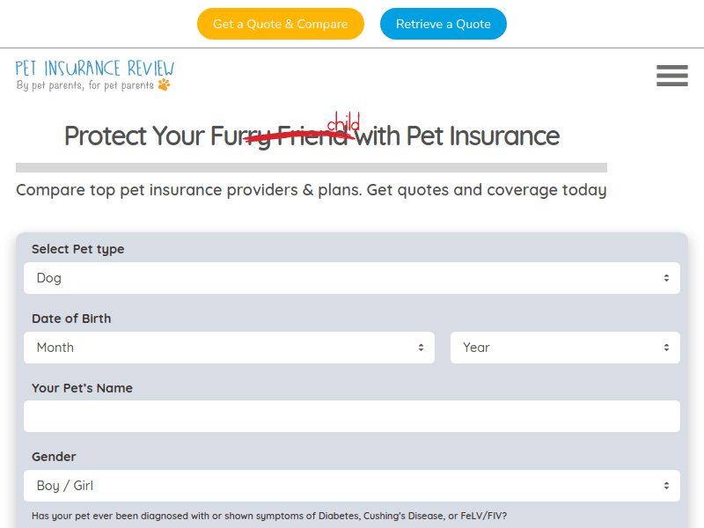Click the 'Protect Your Furry Child' headline

pyautogui.click(x=312, y=136)
